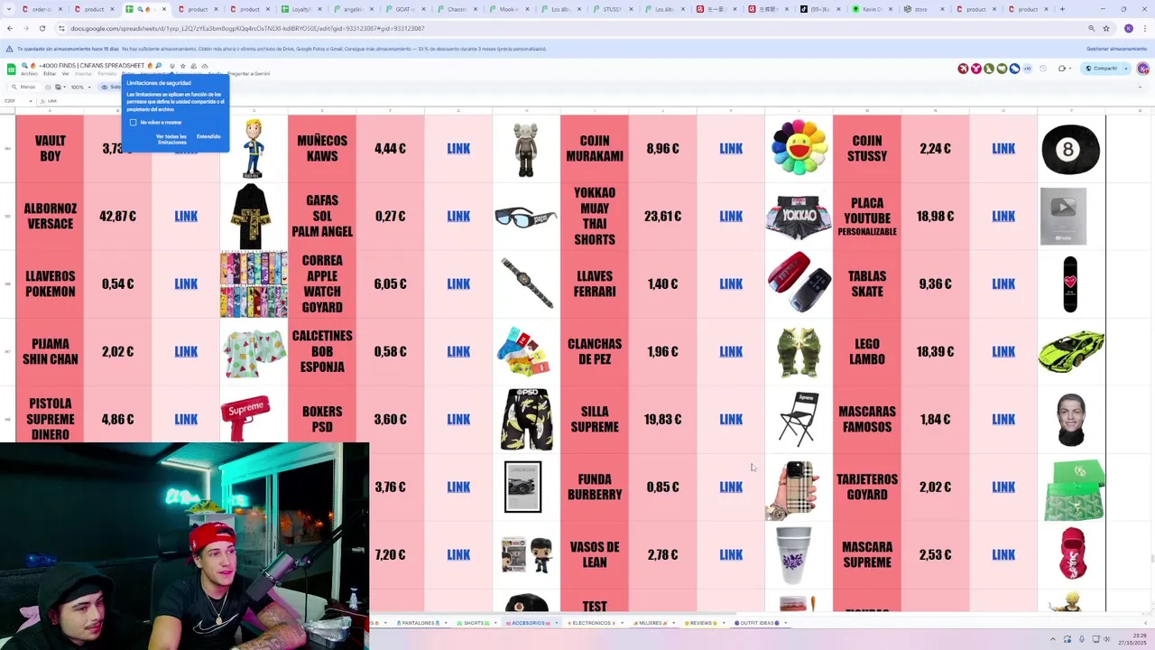Viewport: 1155px width, 650px height.
Task: Select the 'SILLA SUPREME' cell
Action: click(x=595, y=419)
